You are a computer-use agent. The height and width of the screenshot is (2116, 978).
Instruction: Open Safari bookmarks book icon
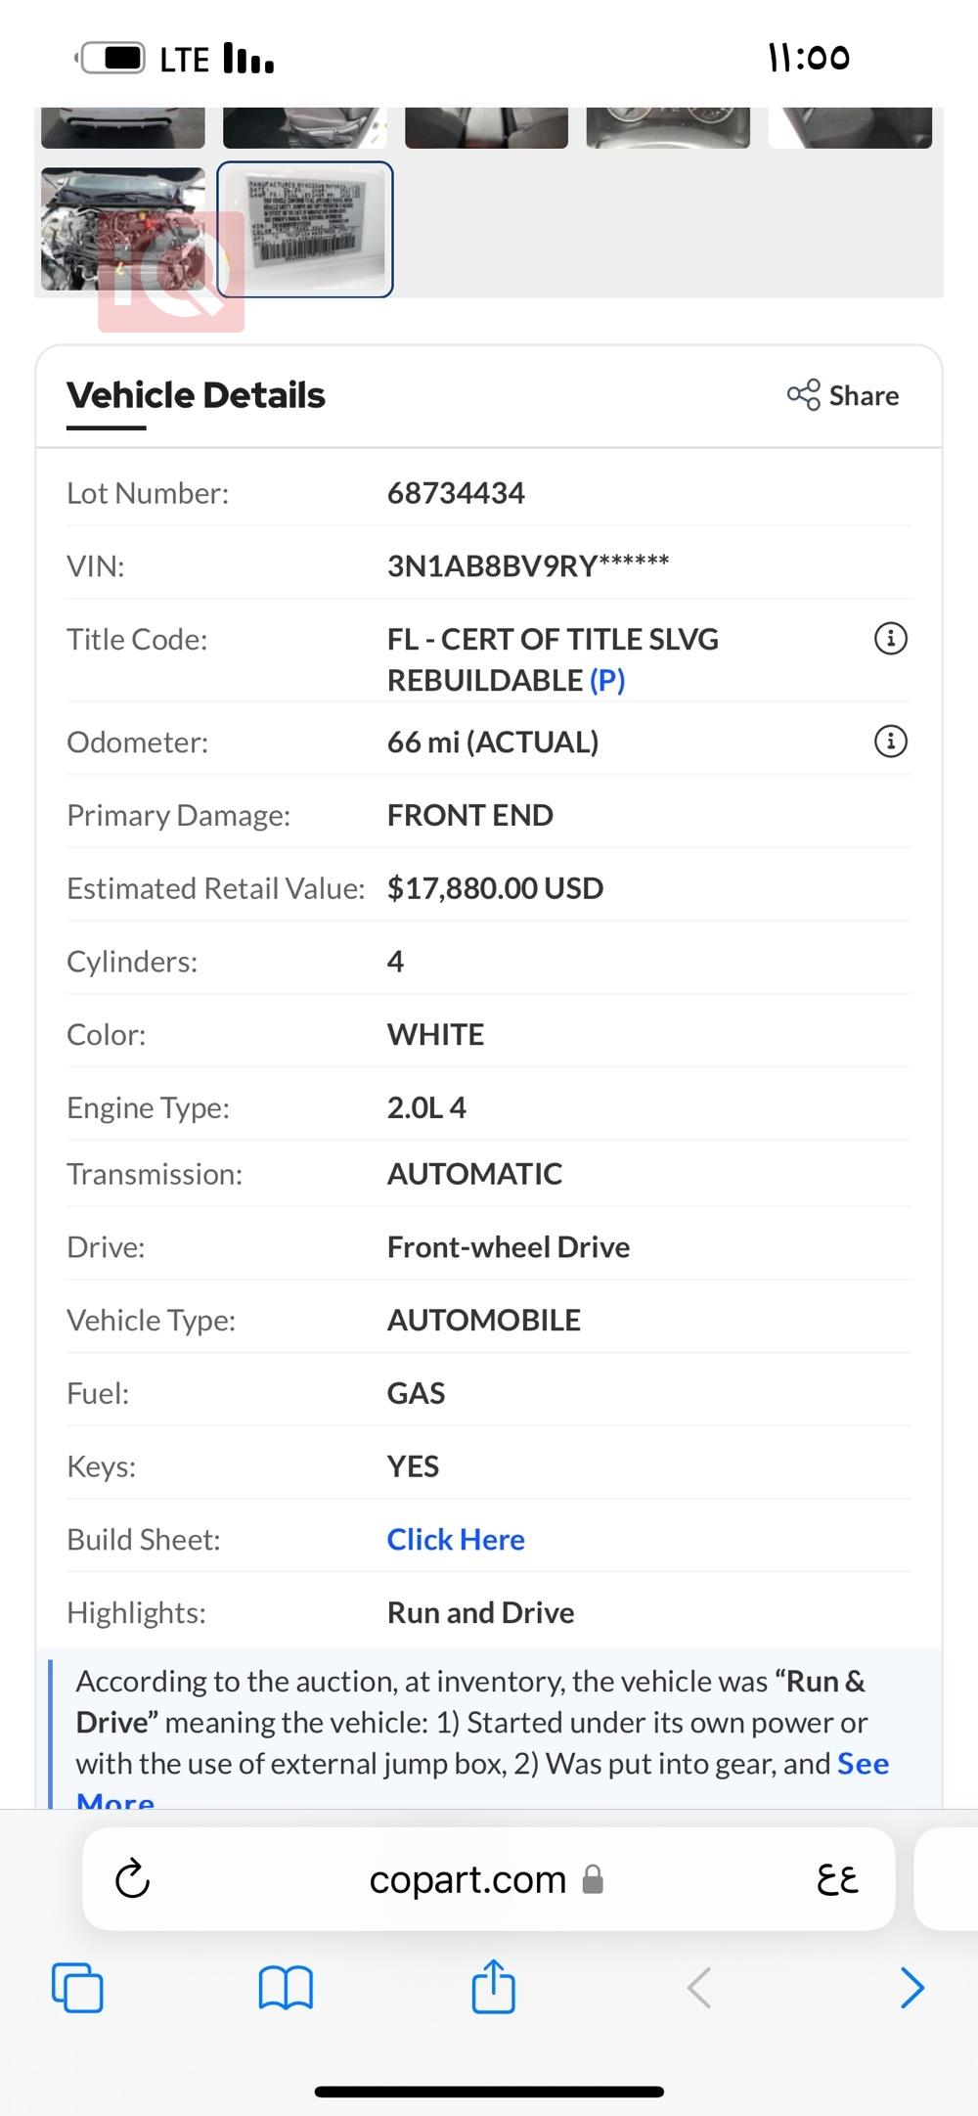(286, 1987)
